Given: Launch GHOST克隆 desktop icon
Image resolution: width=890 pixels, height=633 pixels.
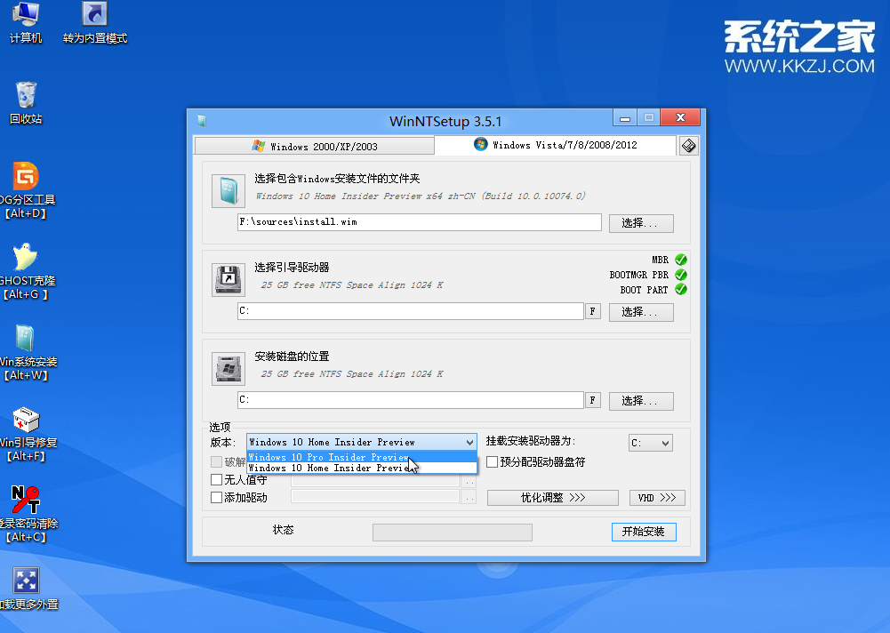Looking at the screenshot, I should (26, 271).
